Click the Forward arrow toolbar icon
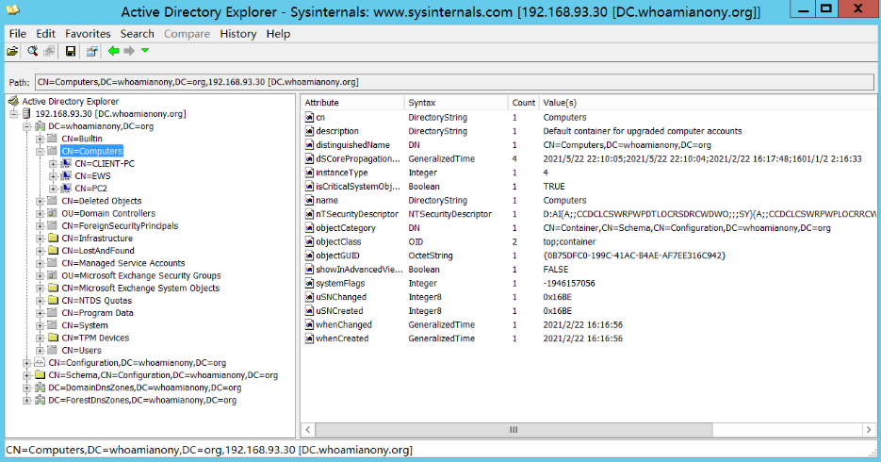The width and height of the screenshot is (881, 462). click(129, 51)
